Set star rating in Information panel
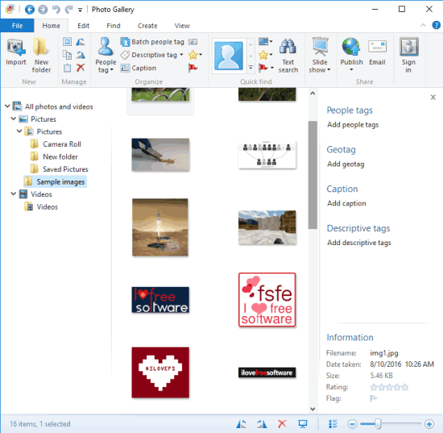443x433 pixels. 389,387
